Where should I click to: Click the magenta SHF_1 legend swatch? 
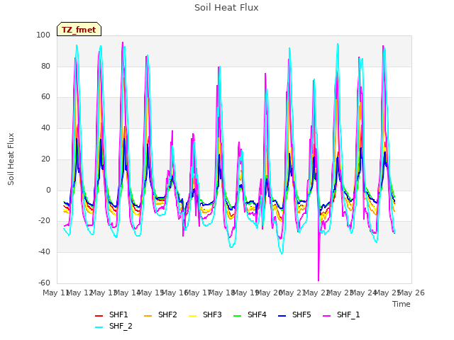click(326, 316)
